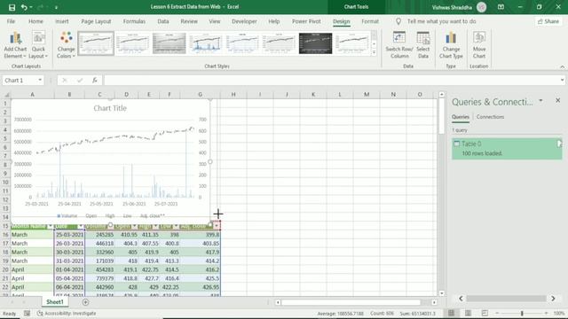Switch to the Connections tab in pane
Screen dimensions: 568x319
pyautogui.click(x=490, y=117)
